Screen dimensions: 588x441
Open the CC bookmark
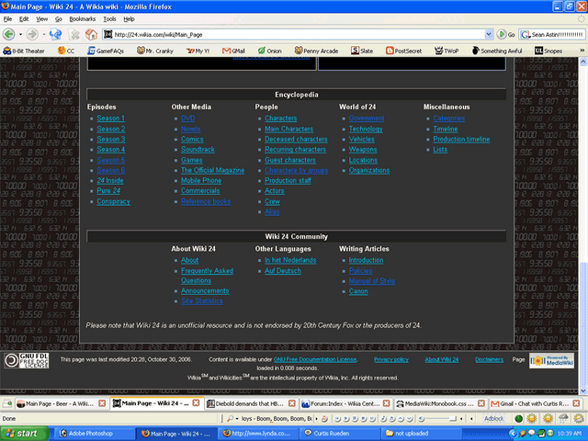click(x=66, y=51)
